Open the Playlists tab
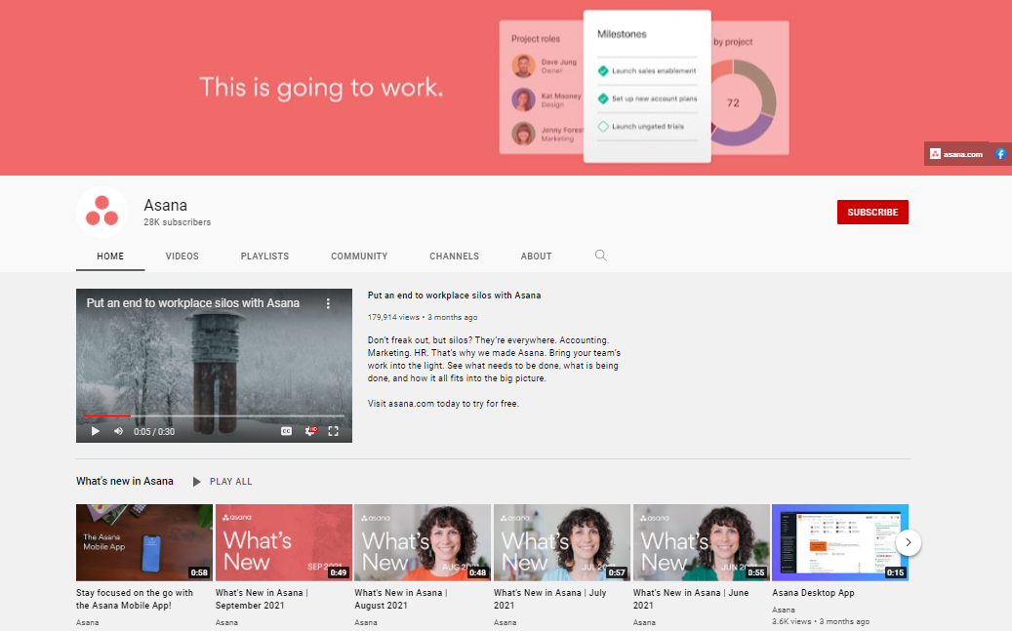Viewport: 1012px width, 631px height. 264,256
